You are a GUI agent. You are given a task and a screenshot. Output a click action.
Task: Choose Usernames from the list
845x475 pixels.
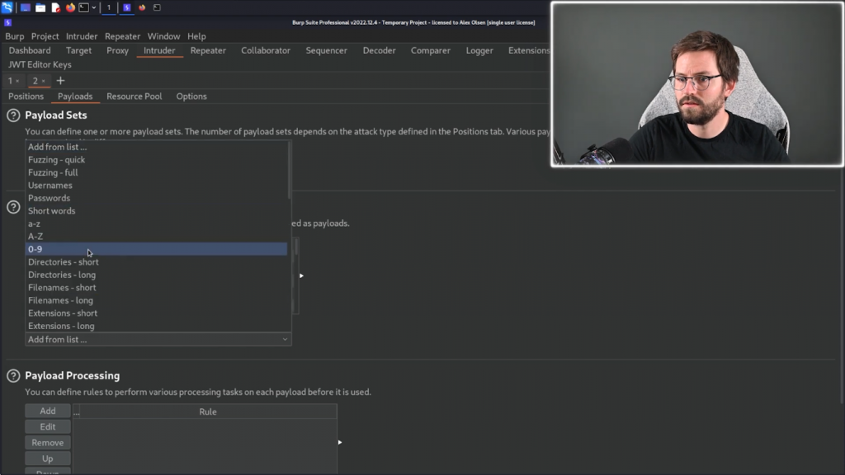(x=156, y=186)
